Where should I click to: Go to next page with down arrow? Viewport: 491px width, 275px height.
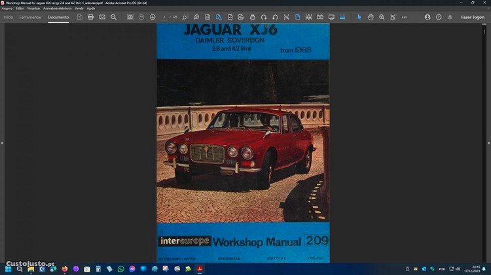[153, 17]
